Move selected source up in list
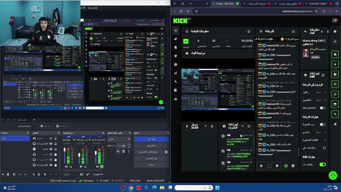The height and width of the screenshot is (192, 341). (x=51, y=174)
